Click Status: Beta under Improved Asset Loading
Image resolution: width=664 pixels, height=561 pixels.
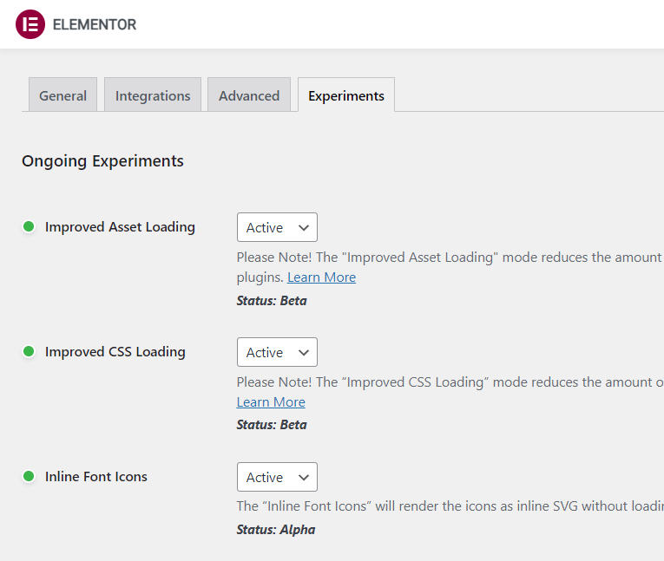tap(272, 301)
